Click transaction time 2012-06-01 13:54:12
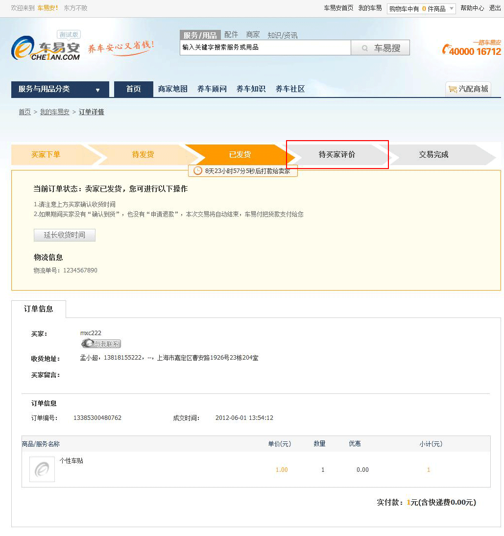This screenshot has width=504, height=536. click(x=244, y=418)
